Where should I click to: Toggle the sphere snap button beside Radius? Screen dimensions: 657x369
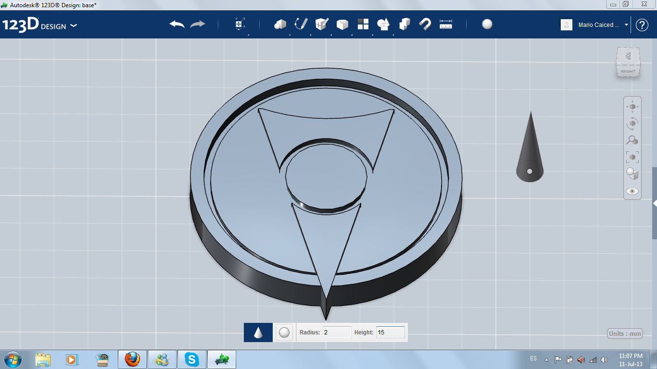(x=284, y=332)
